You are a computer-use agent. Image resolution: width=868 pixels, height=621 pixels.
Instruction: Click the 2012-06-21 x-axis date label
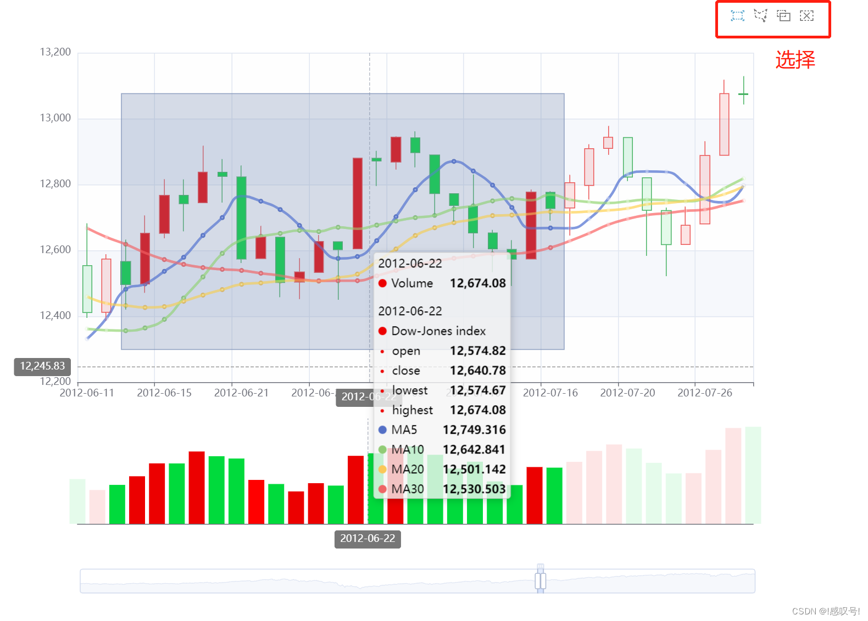[241, 393]
